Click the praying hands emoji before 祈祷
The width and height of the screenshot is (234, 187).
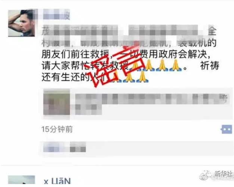(x=175, y=66)
